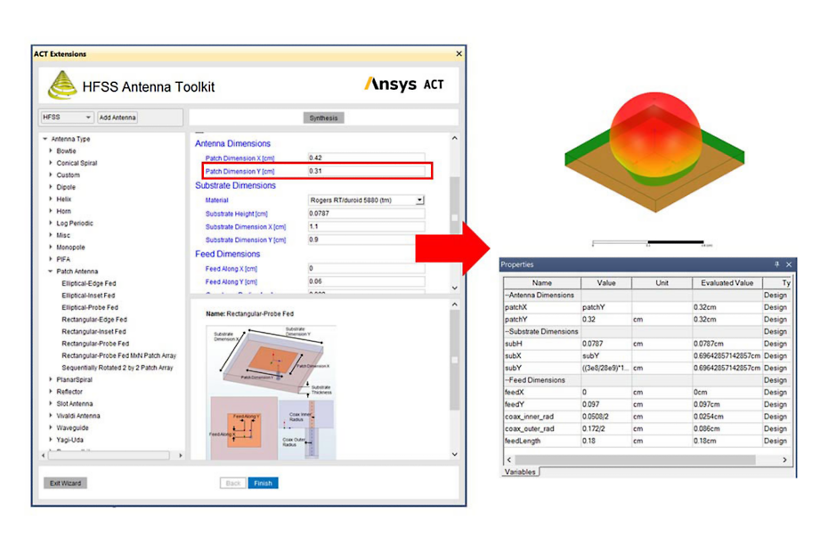This screenshot has height=552, width=828.
Task: Select Vivaldi Antenna type
Action: click(x=78, y=417)
